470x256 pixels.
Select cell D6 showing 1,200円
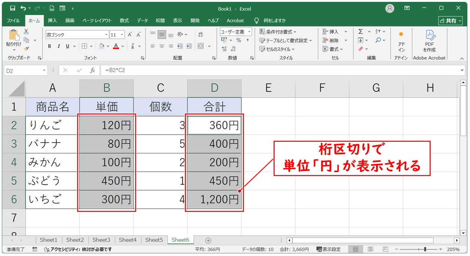(214, 200)
